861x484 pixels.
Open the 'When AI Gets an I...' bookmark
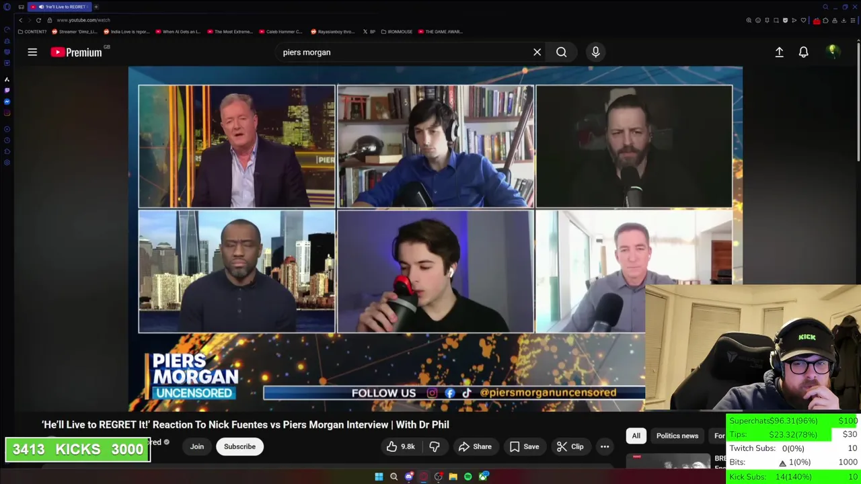click(178, 32)
